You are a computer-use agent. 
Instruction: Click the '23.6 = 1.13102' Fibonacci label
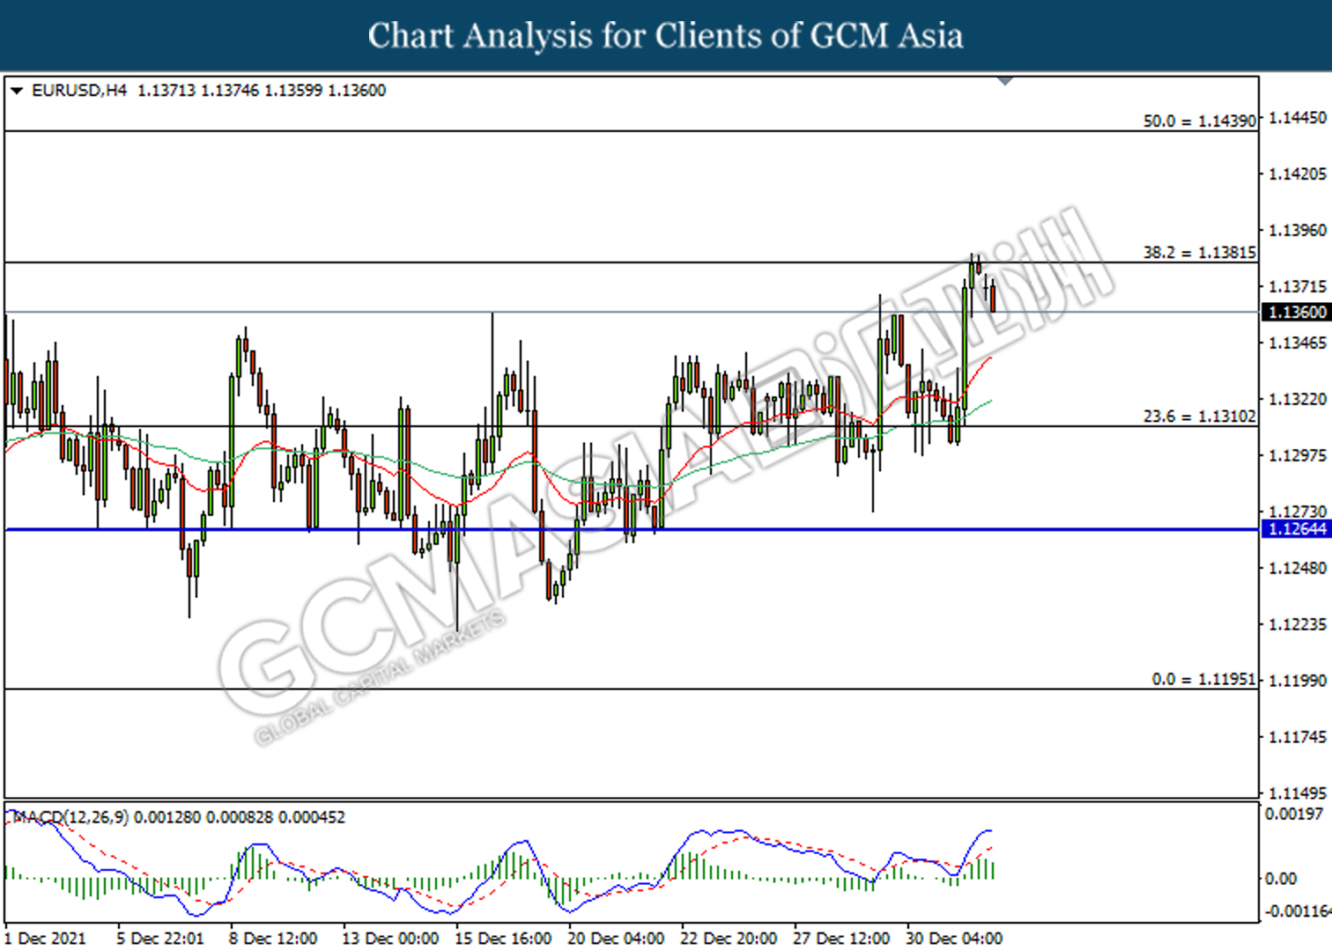pyautogui.click(x=1199, y=416)
